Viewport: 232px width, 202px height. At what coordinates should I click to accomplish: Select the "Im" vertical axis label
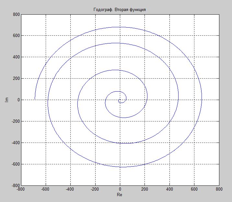(x=7, y=100)
